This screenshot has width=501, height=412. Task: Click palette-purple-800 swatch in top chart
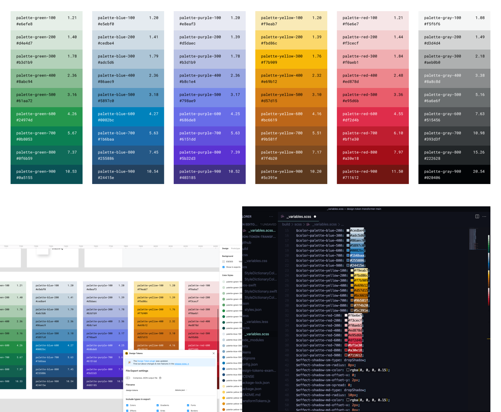tap(210, 155)
